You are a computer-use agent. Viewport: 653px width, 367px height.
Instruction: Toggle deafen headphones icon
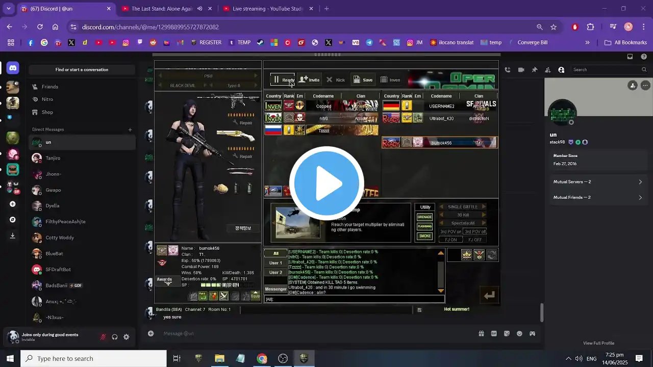tap(115, 337)
